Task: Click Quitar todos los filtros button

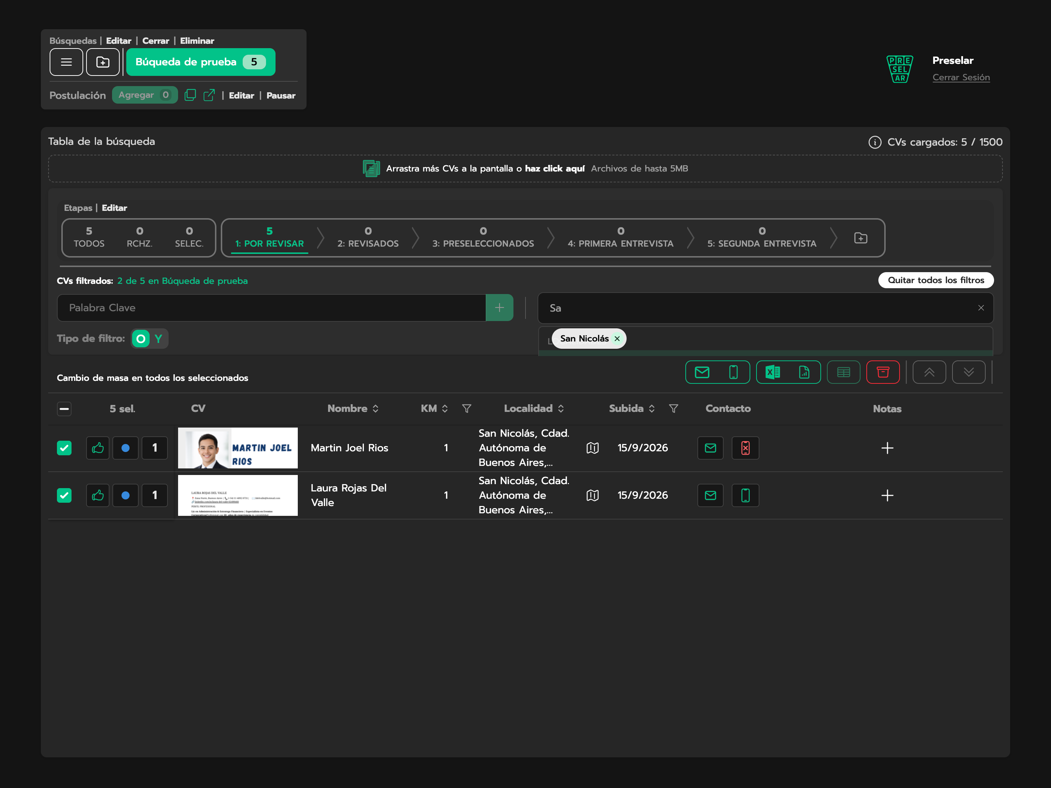Action: pos(936,280)
